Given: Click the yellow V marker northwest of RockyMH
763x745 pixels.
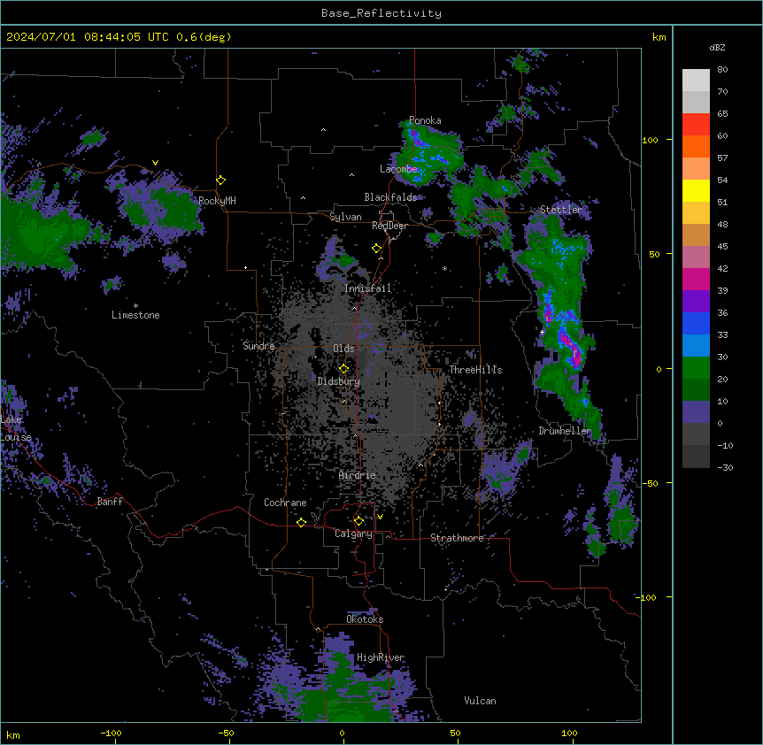Looking at the screenshot, I should point(155,163).
